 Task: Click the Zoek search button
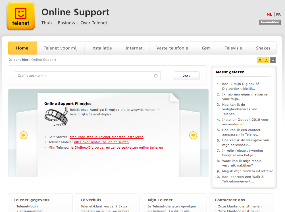pos(186,76)
